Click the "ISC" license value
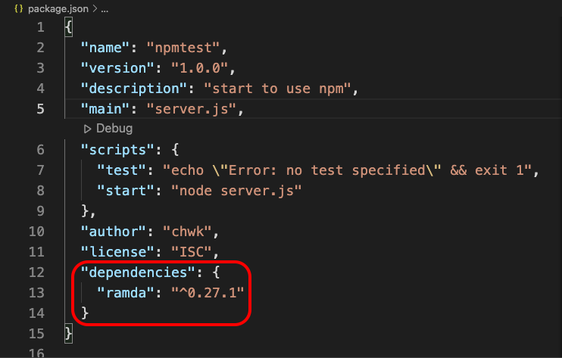Viewport: 562px width, 358px height. point(192,252)
